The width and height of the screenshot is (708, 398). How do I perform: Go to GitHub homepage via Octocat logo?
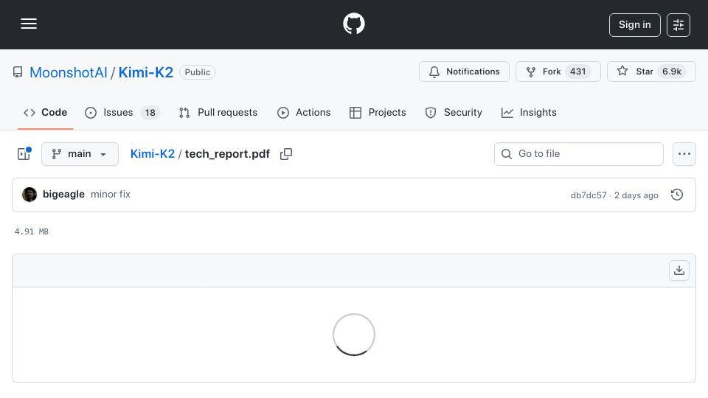coord(353,24)
